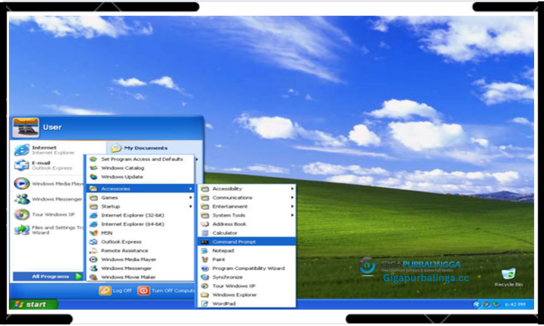This screenshot has height=326, width=544.
Task: Open Internet Explorer pinned in Start menu
Action: tap(48, 150)
